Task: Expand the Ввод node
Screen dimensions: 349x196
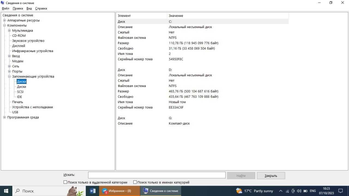Action: (x=10, y=56)
